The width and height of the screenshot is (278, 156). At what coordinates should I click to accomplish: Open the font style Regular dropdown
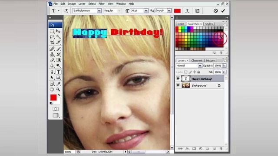119,11
